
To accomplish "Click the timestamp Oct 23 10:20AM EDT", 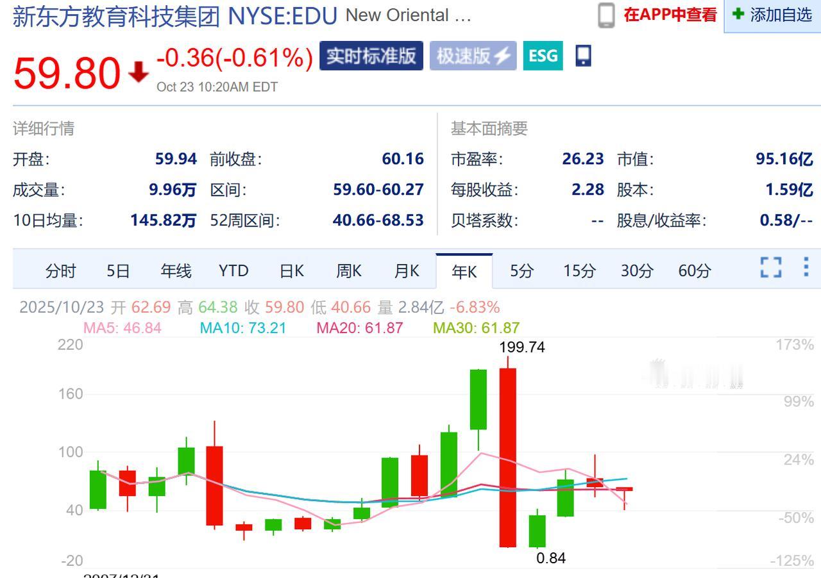I will click(x=217, y=87).
